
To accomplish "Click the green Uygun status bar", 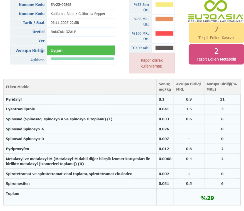I will 81,51.
